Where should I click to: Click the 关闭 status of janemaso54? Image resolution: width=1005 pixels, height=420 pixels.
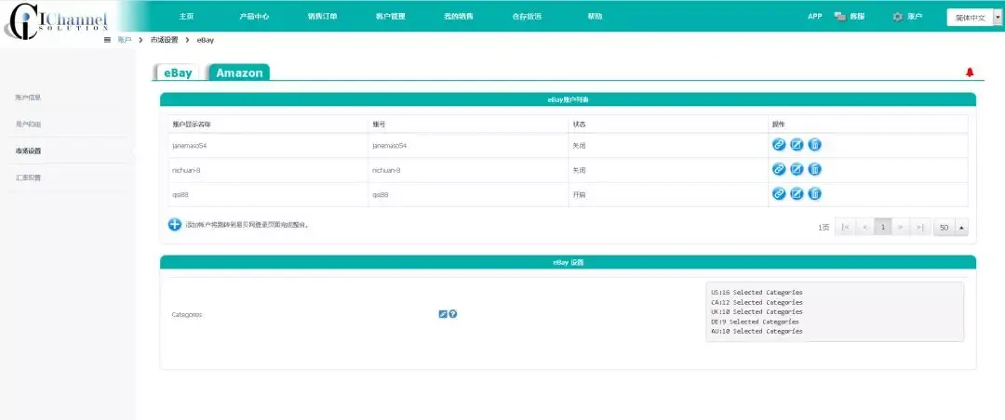pos(578,145)
